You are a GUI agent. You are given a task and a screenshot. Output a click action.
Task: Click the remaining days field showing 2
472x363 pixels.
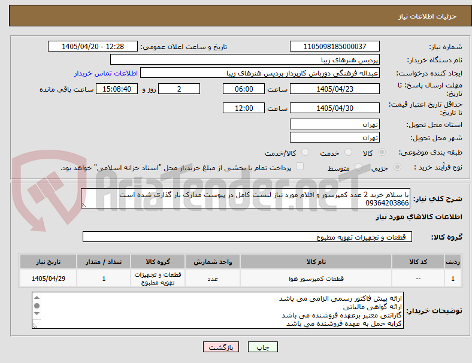tap(179, 89)
